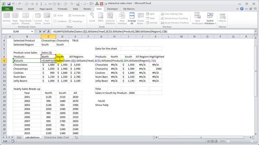This screenshot has height=145, width=259.
Task: Toggle the Ruler checkbox
Action: point(55,15)
